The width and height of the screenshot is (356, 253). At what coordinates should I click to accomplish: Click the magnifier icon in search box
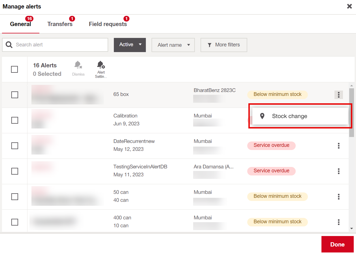(x=9, y=45)
